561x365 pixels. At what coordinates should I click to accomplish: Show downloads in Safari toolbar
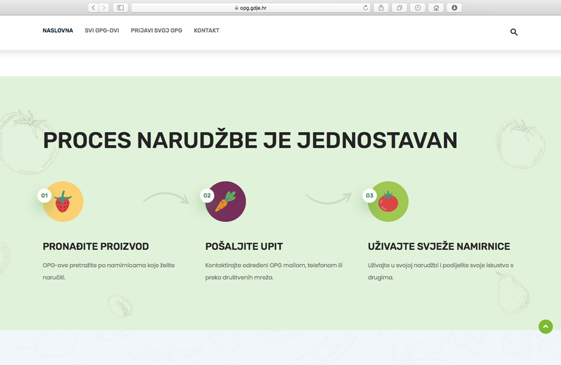(x=454, y=8)
